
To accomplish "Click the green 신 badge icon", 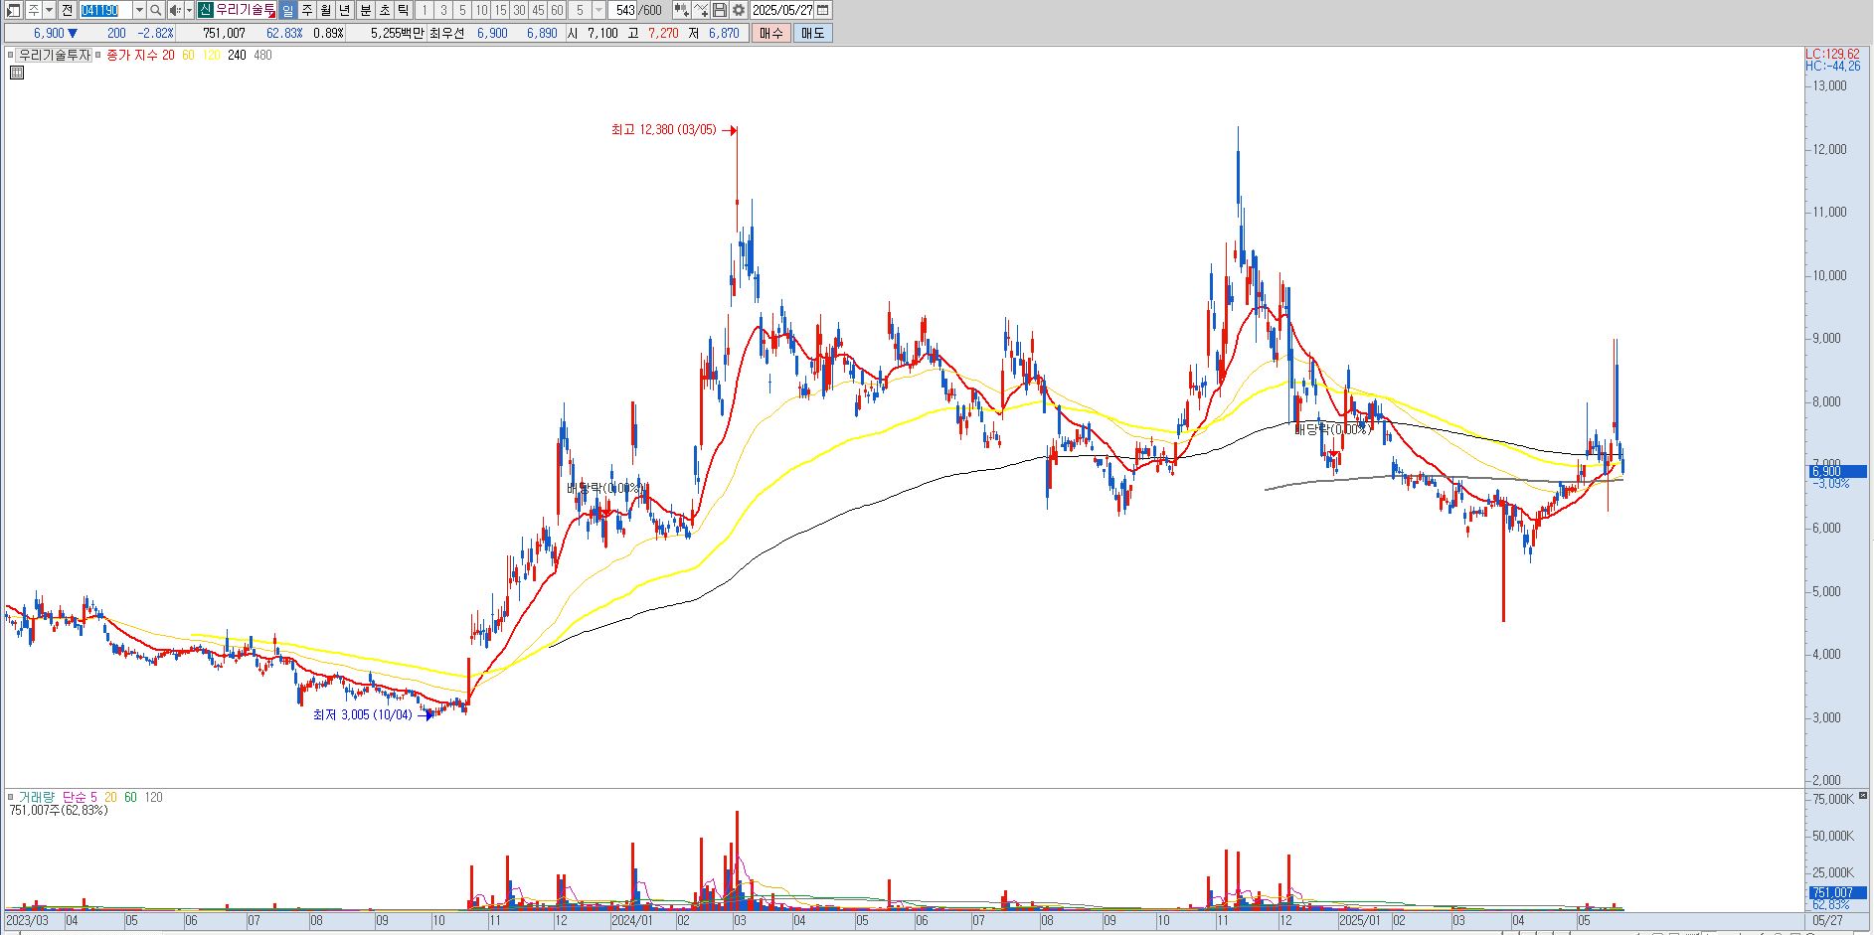I will point(205,10).
